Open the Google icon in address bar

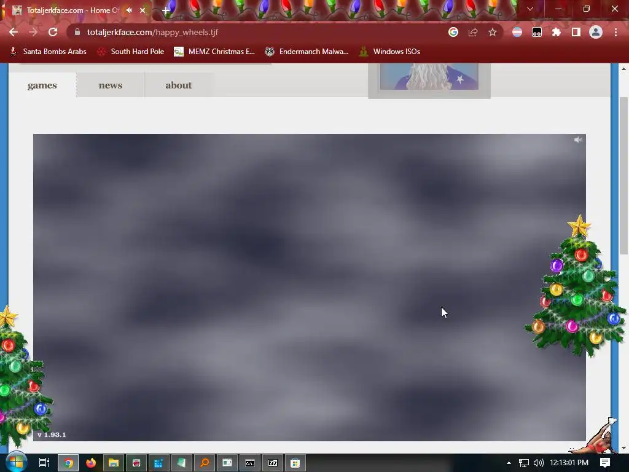click(x=453, y=32)
